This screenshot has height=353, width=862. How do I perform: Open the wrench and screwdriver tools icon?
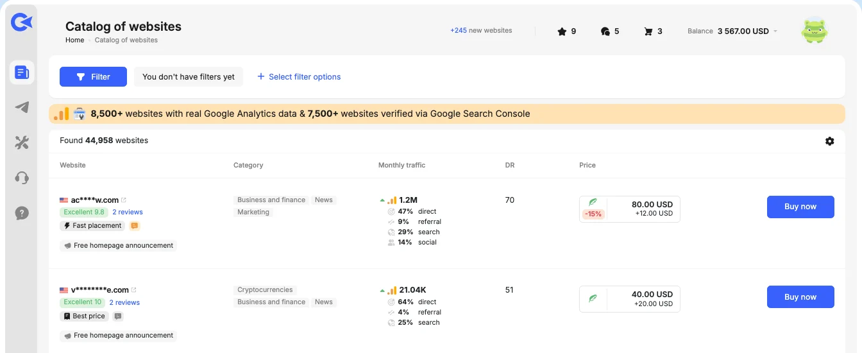pos(22,142)
